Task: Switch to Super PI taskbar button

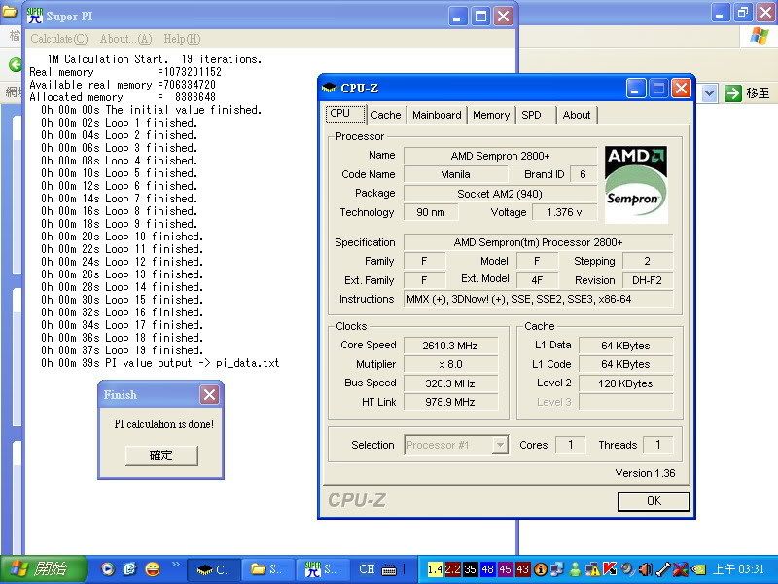Action: click(x=323, y=569)
